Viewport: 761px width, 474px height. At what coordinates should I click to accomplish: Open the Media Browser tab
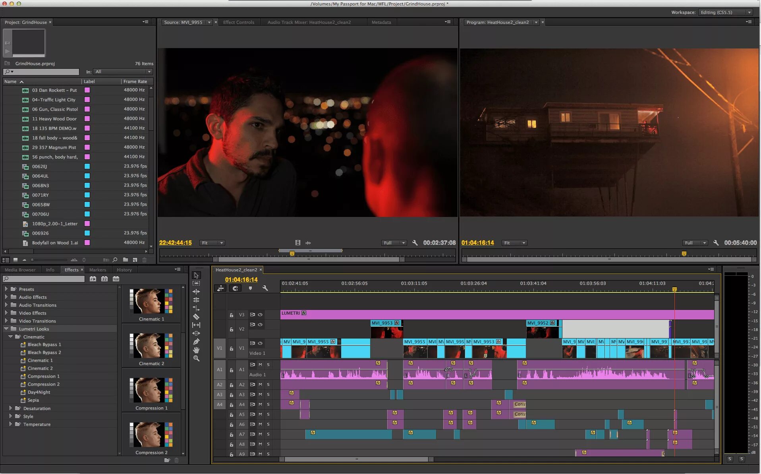tap(20, 270)
